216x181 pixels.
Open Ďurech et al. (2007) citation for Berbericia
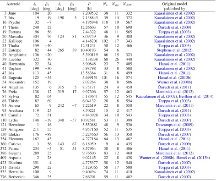[174, 177]
